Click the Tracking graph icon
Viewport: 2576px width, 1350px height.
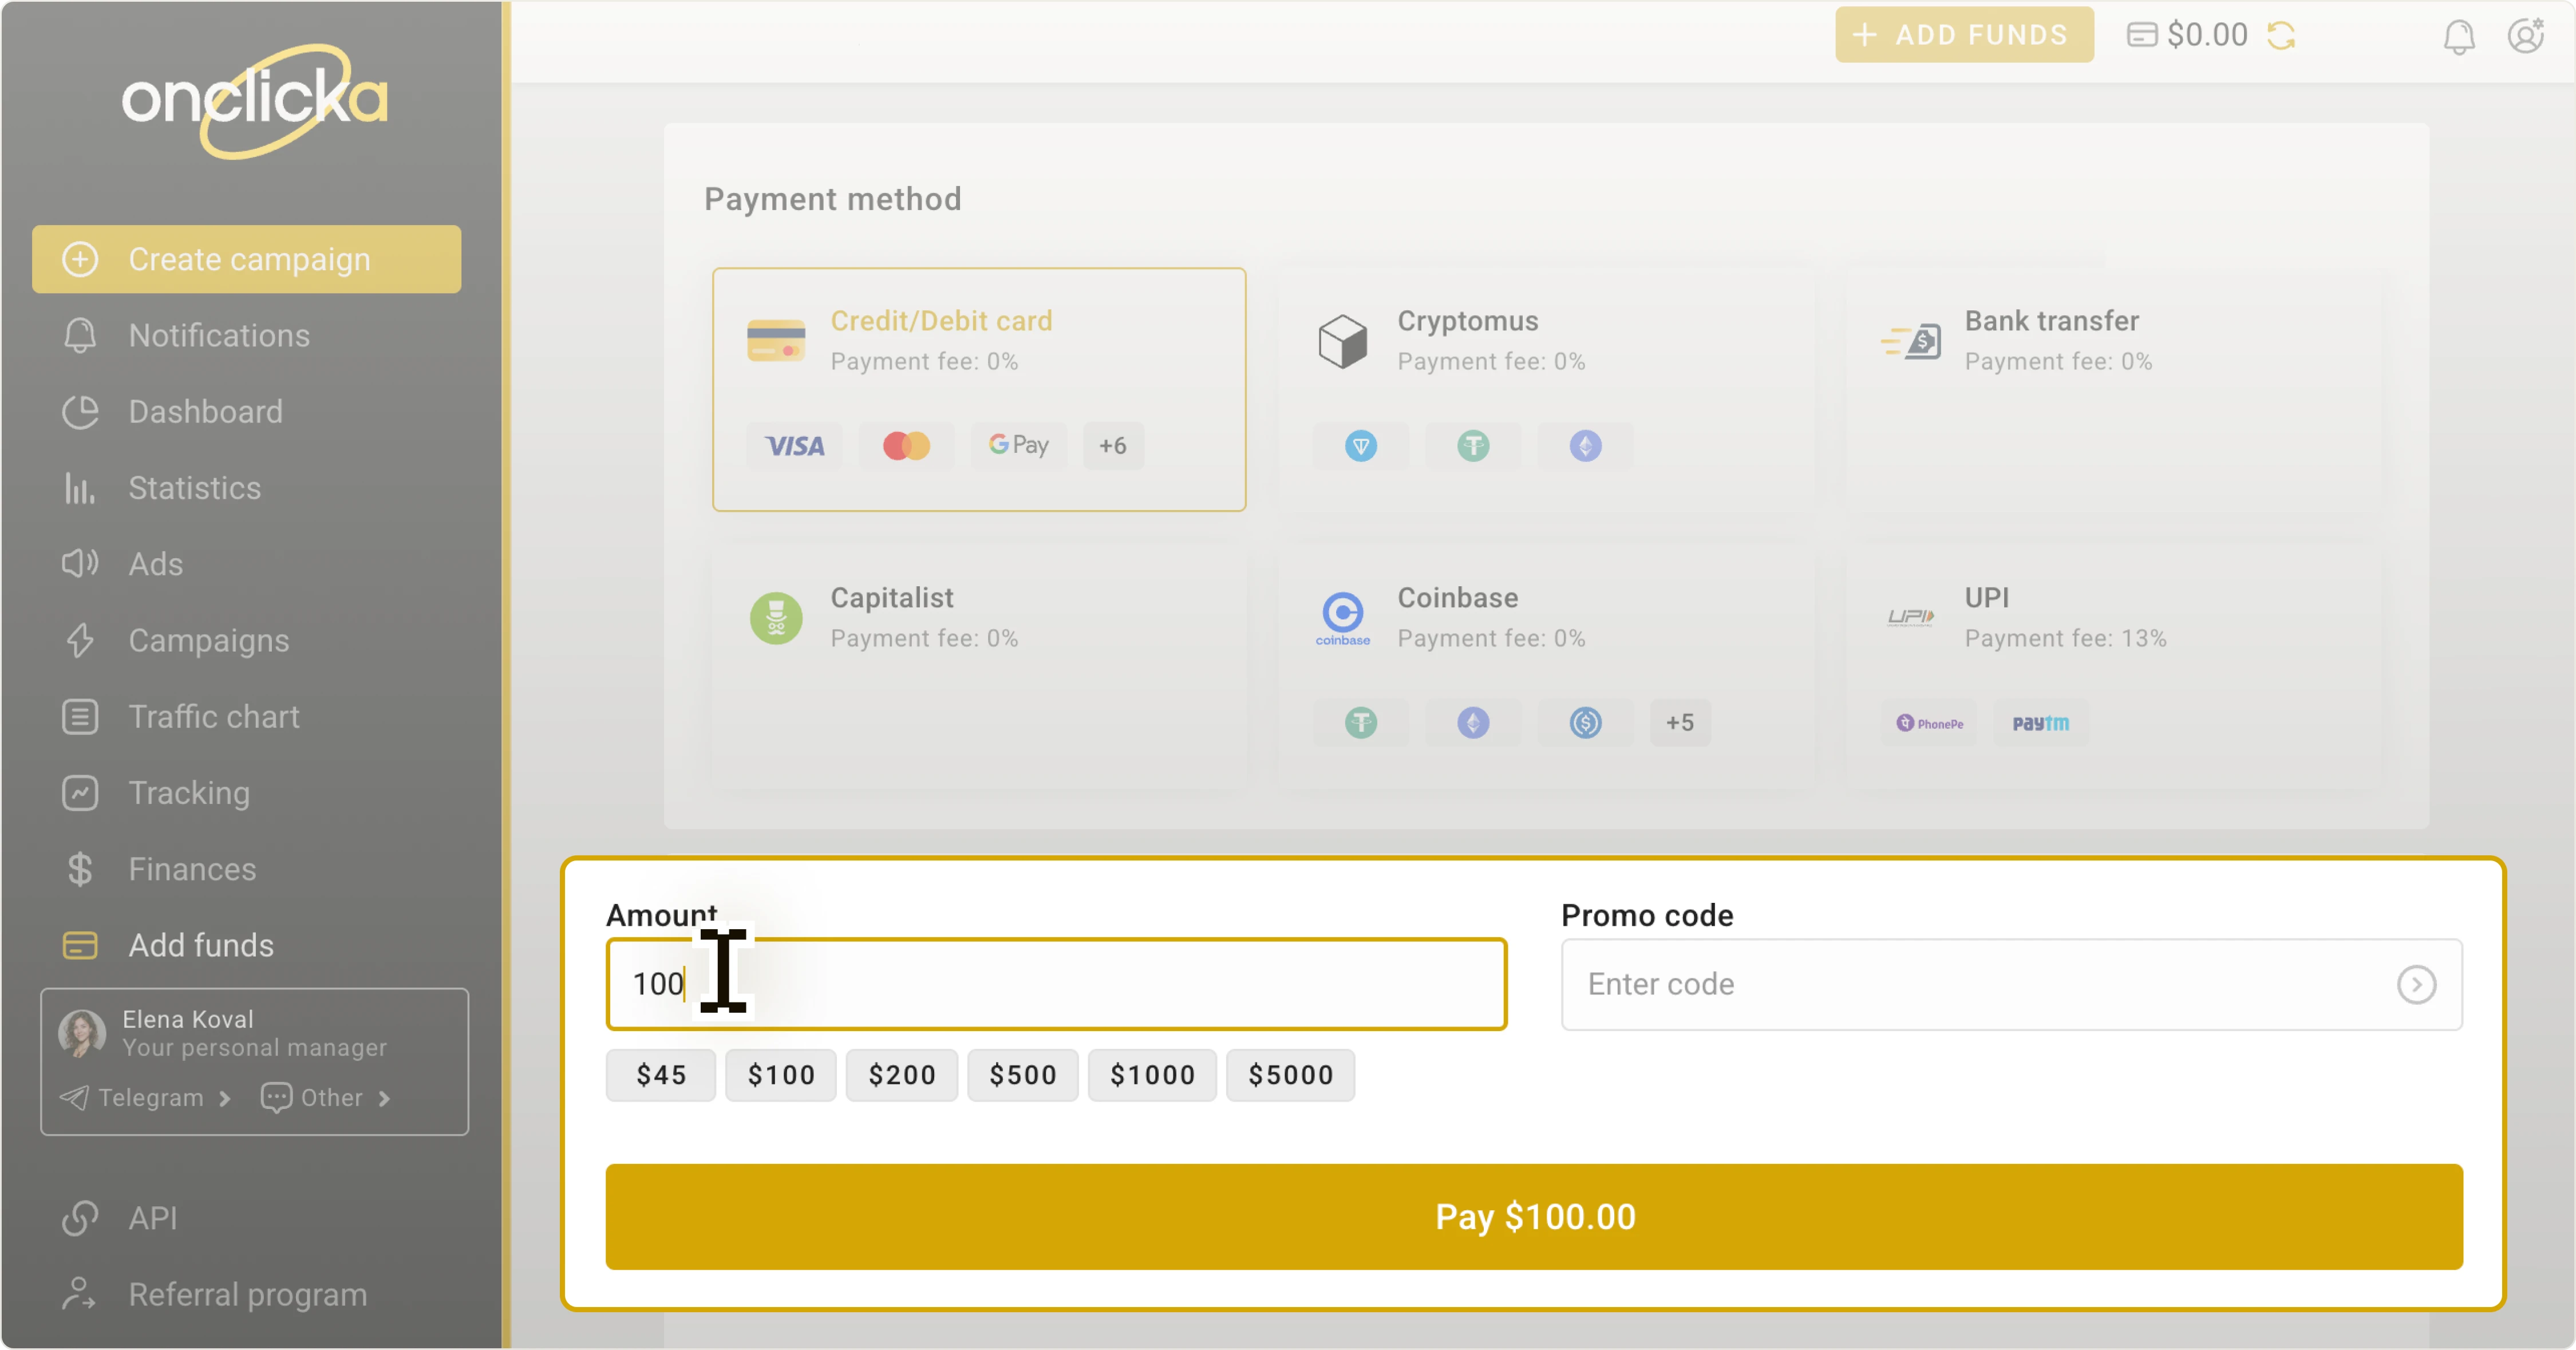(80, 792)
